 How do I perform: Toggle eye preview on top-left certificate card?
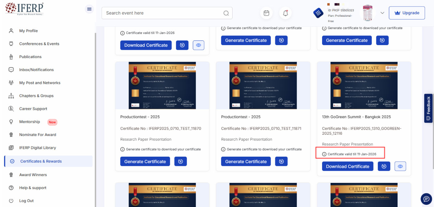pos(198,45)
